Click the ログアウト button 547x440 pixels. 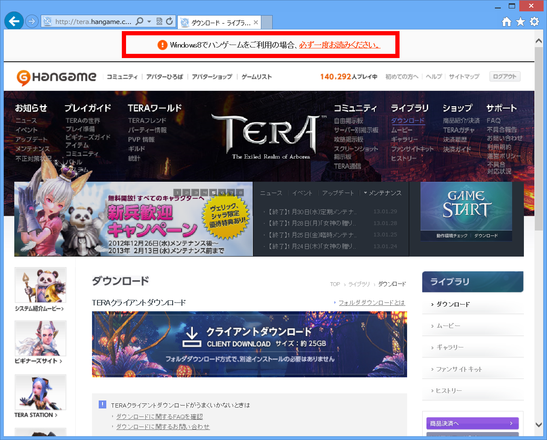point(505,77)
